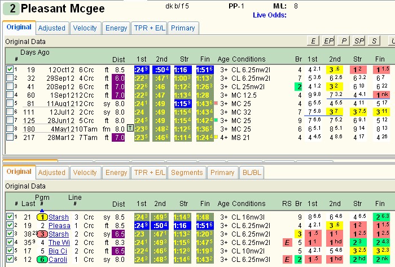Switch to the upper Adjusted tab
This screenshot has height=267, width=395.
tap(52, 28)
